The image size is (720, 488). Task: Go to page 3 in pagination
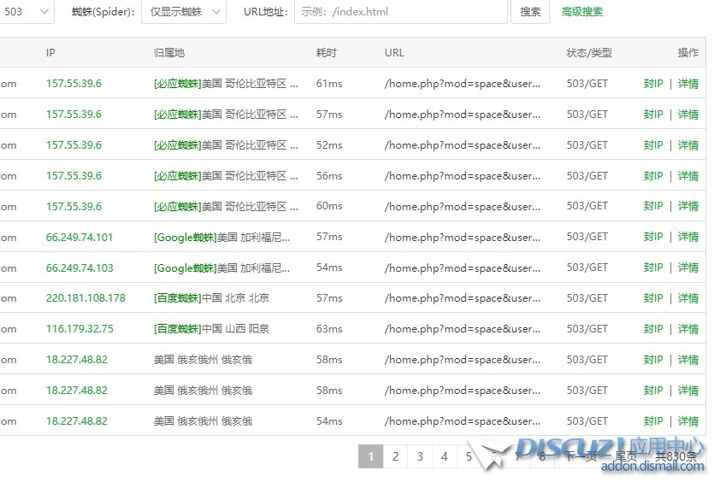pyautogui.click(x=420, y=456)
